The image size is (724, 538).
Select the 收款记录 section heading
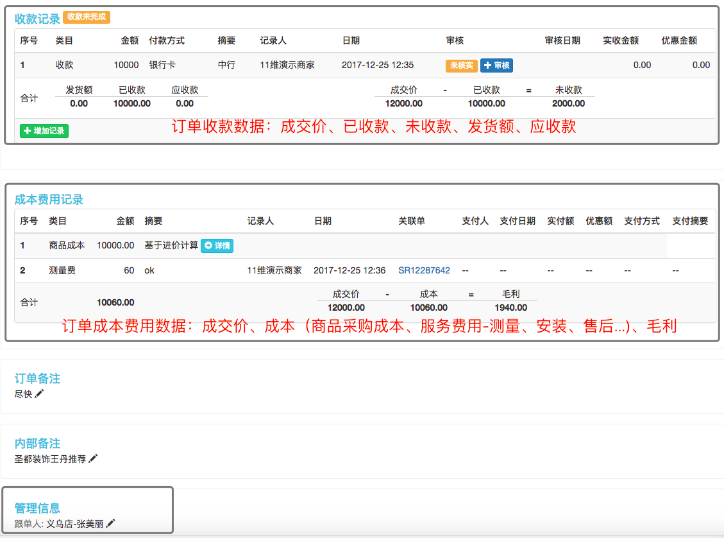pos(37,19)
